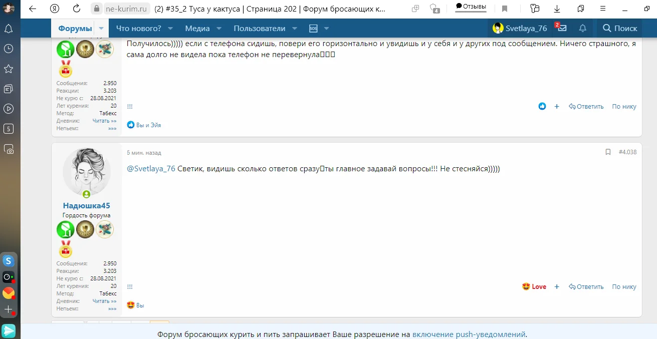Toggle the Love reaction on post #4.038

coord(534,287)
